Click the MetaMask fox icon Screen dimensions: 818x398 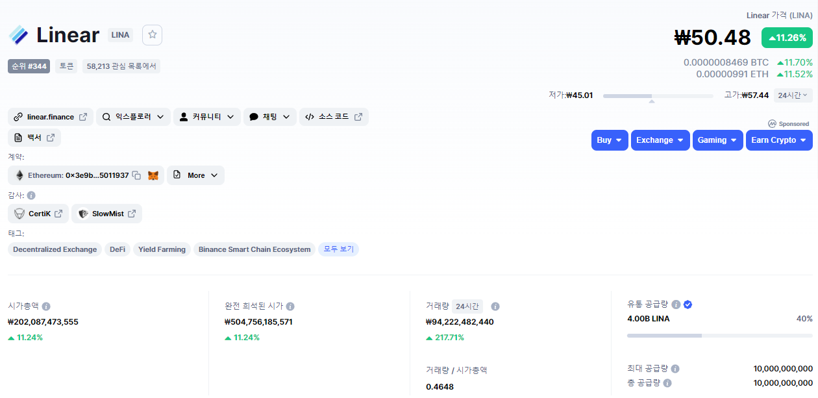point(153,175)
